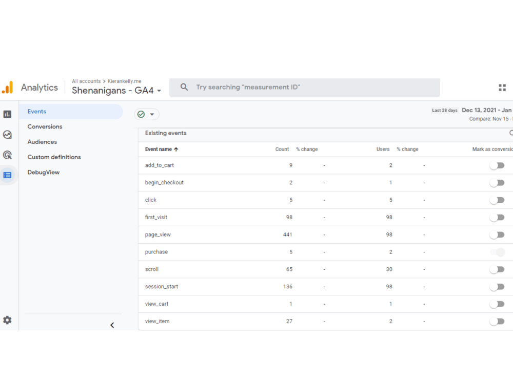
Task: Click the search magnifier icon
Action: tap(184, 87)
